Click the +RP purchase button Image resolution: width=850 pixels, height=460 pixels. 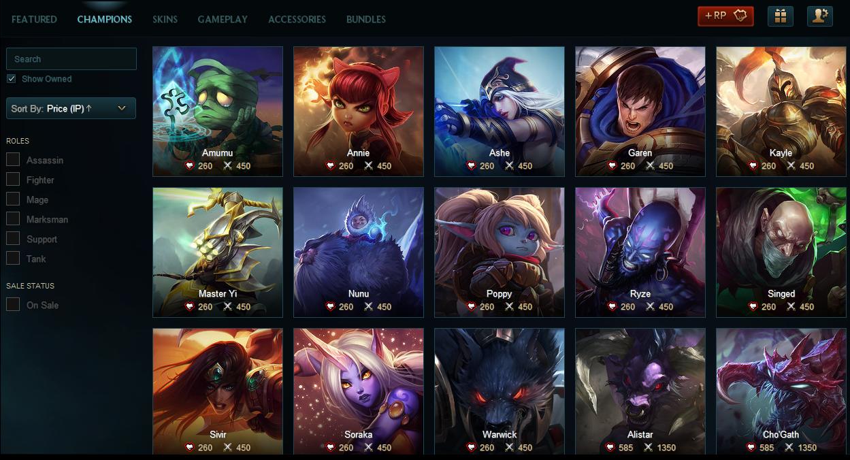(x=725, y=16)
